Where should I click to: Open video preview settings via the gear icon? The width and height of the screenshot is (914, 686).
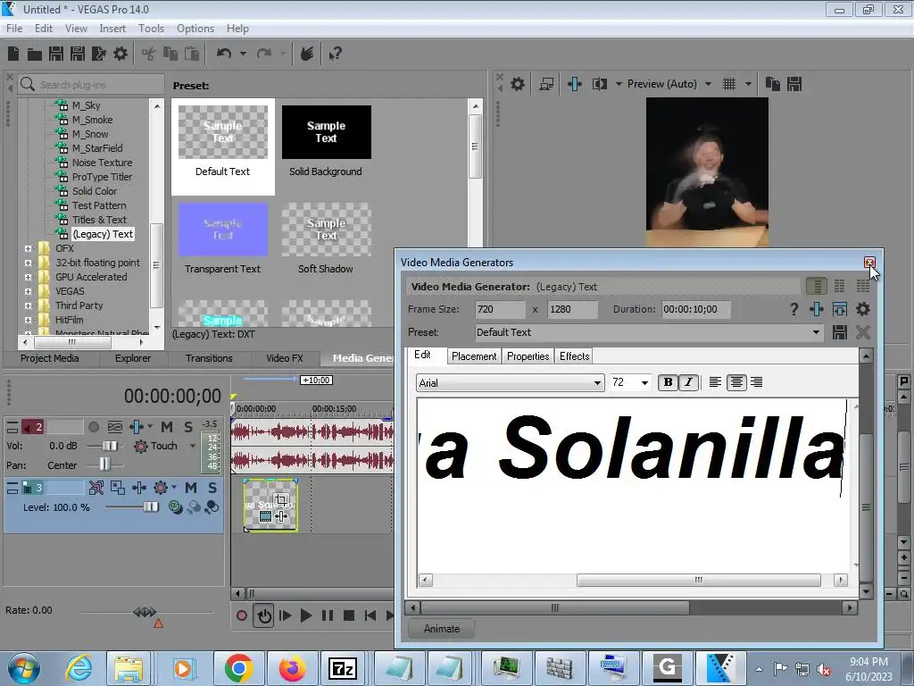(517, 84)
